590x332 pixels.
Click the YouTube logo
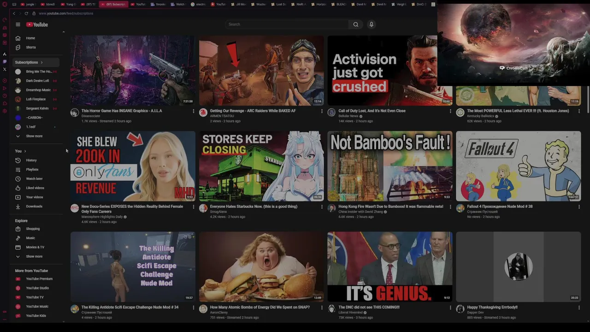click(x=37, y=24)
